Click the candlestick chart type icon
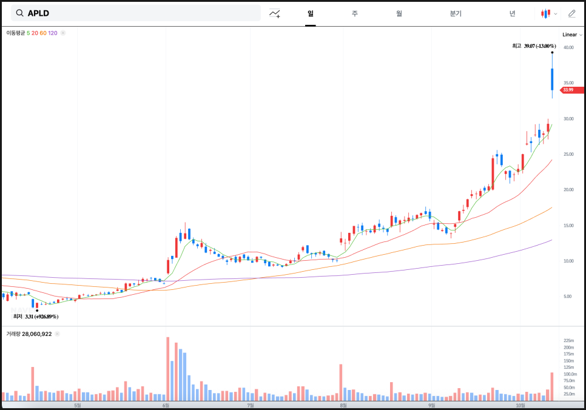This screenshot has width=586, height=410. (546, 13)
